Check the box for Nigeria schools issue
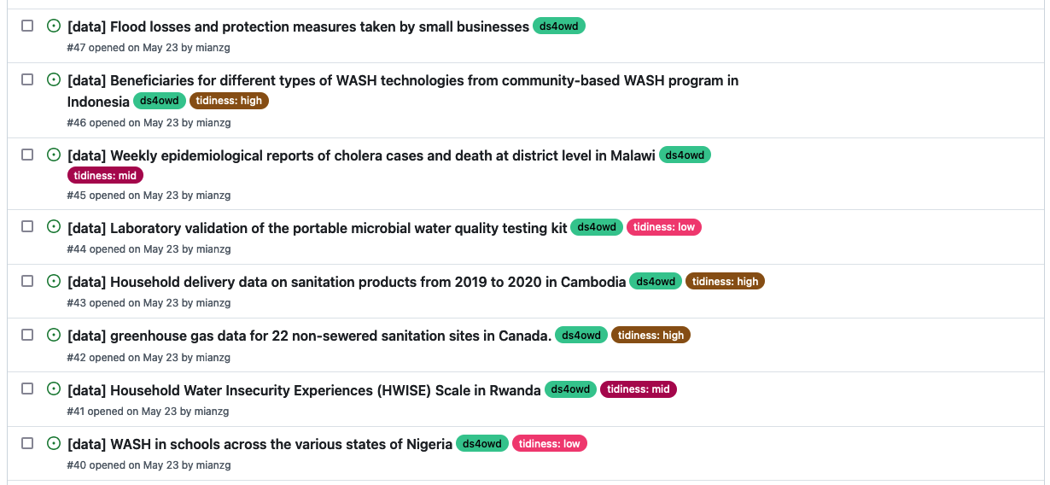1050x485 pixels. (x=27, y=443)
